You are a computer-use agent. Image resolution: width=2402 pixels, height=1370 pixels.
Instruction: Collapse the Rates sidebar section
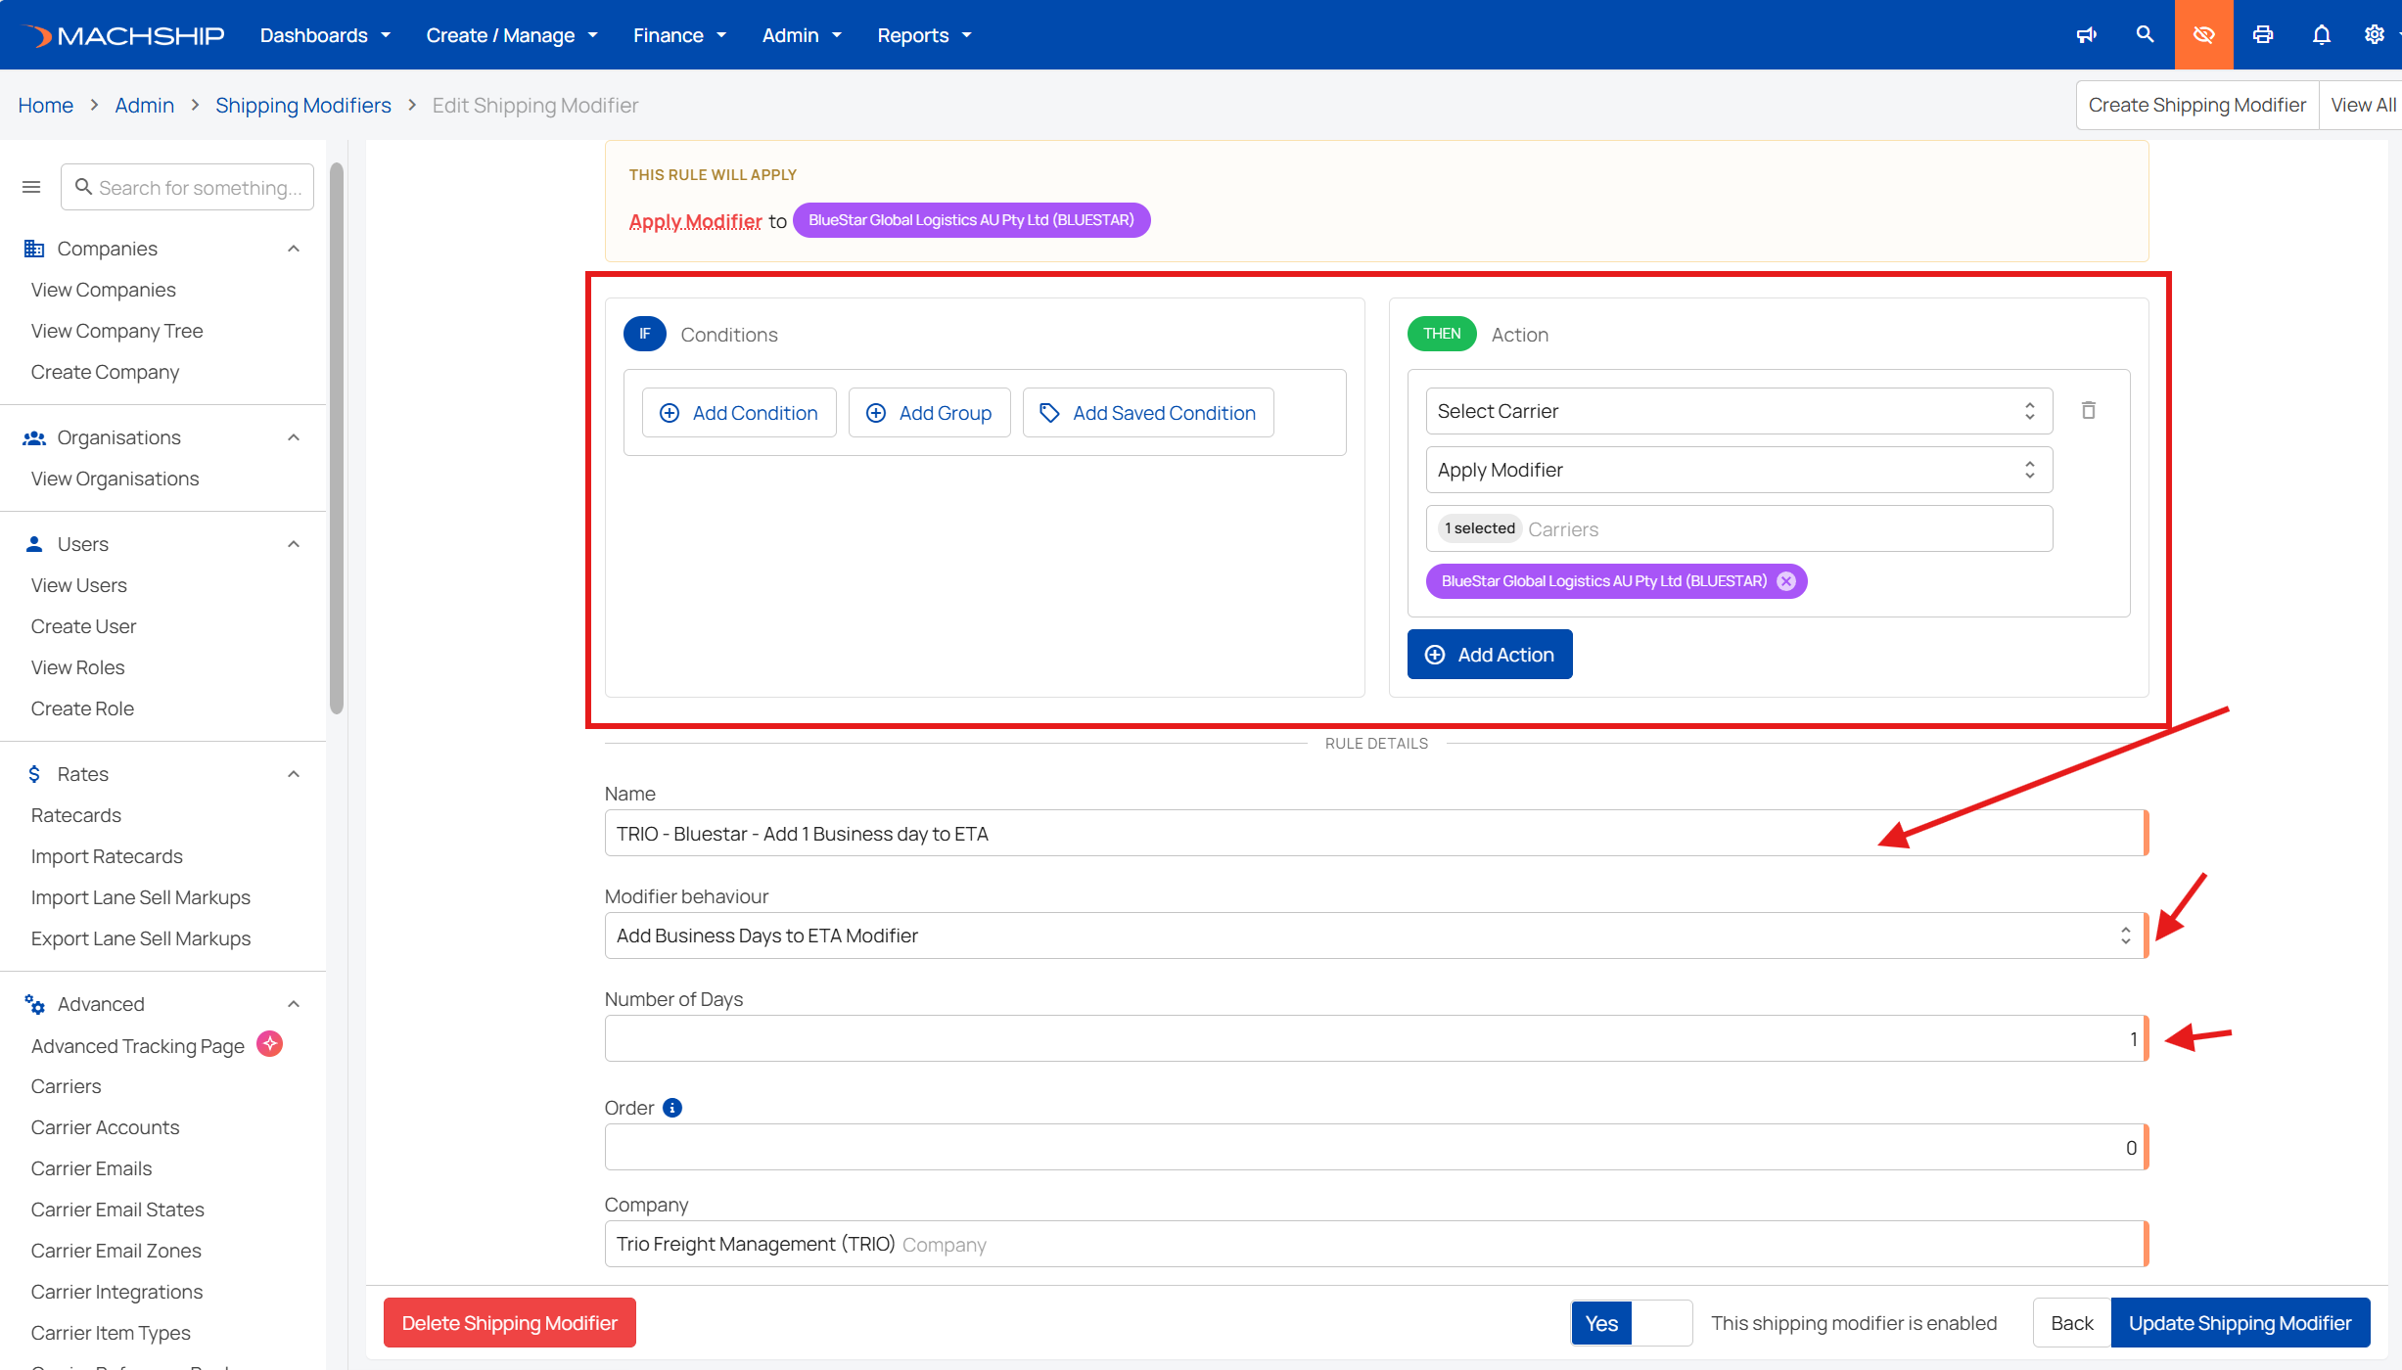pos(294,774)
